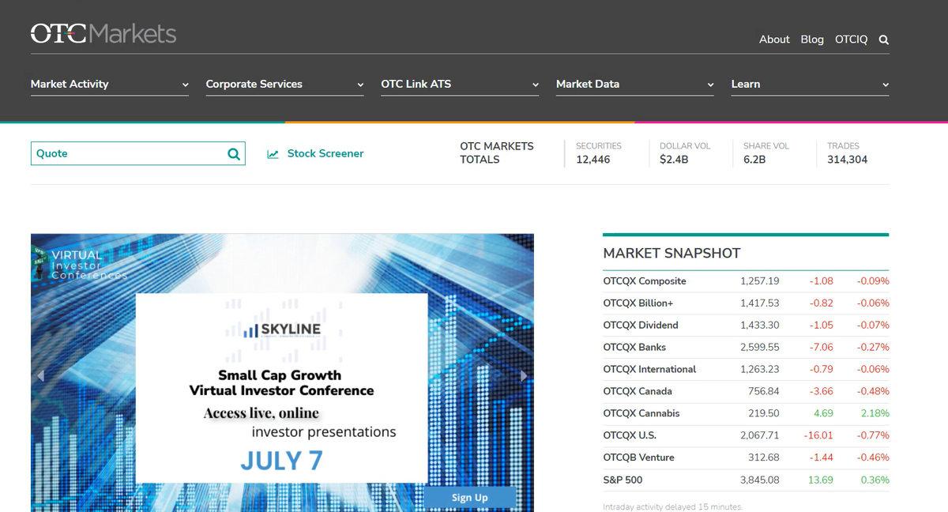
Task: Click OTC MARKETS TOTALS label
Action: click(x=497, y=153)
